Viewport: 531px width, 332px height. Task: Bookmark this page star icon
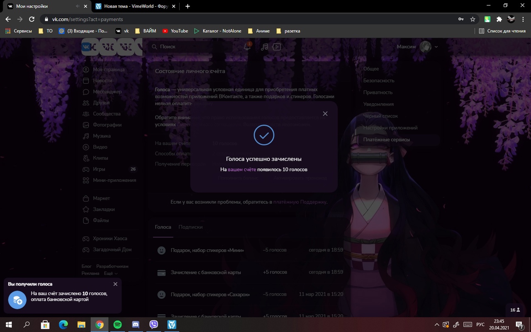click(473, 19)
